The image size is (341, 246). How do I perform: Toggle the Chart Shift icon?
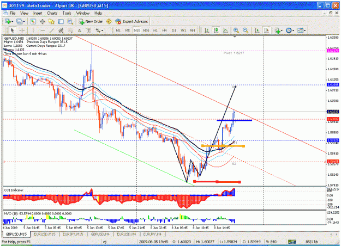click(x=266, y=30)
